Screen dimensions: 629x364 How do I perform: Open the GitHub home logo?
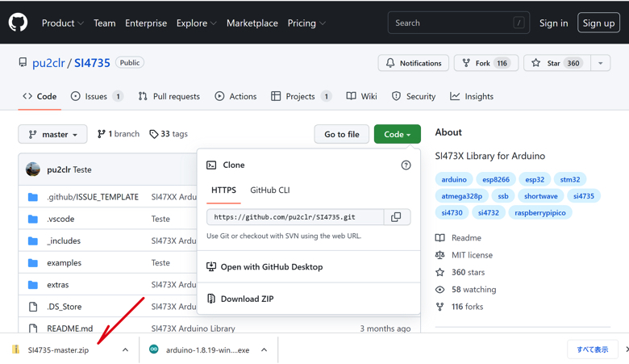point(18,23)
